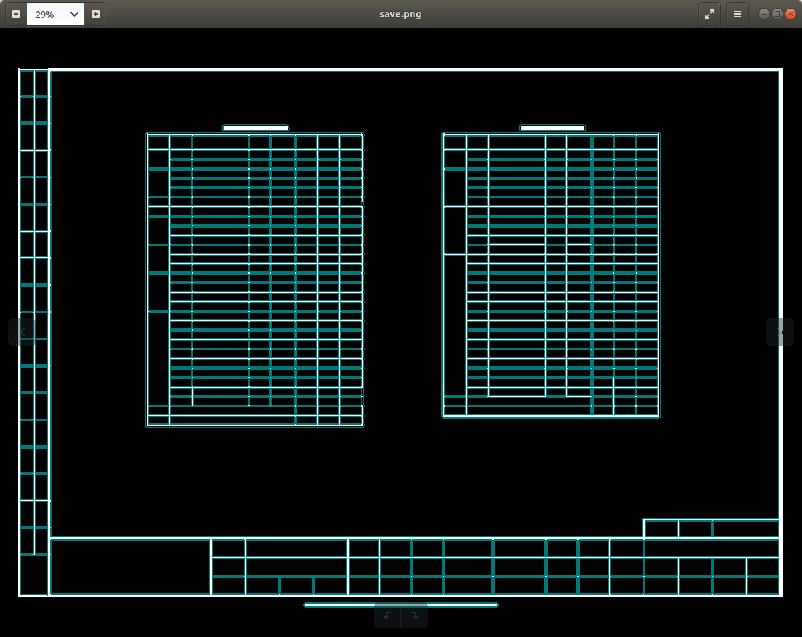Close the save.png window
Image resolution: width=802 pixels, height=637 pixels.
point(790,14)
